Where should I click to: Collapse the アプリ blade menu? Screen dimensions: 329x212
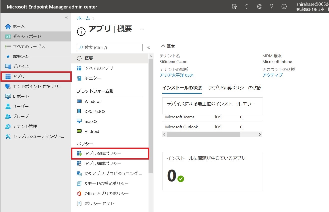149,47
